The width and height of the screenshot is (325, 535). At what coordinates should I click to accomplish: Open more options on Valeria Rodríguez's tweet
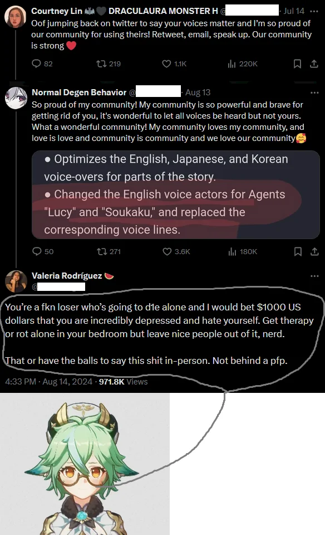tap(314, 276)
